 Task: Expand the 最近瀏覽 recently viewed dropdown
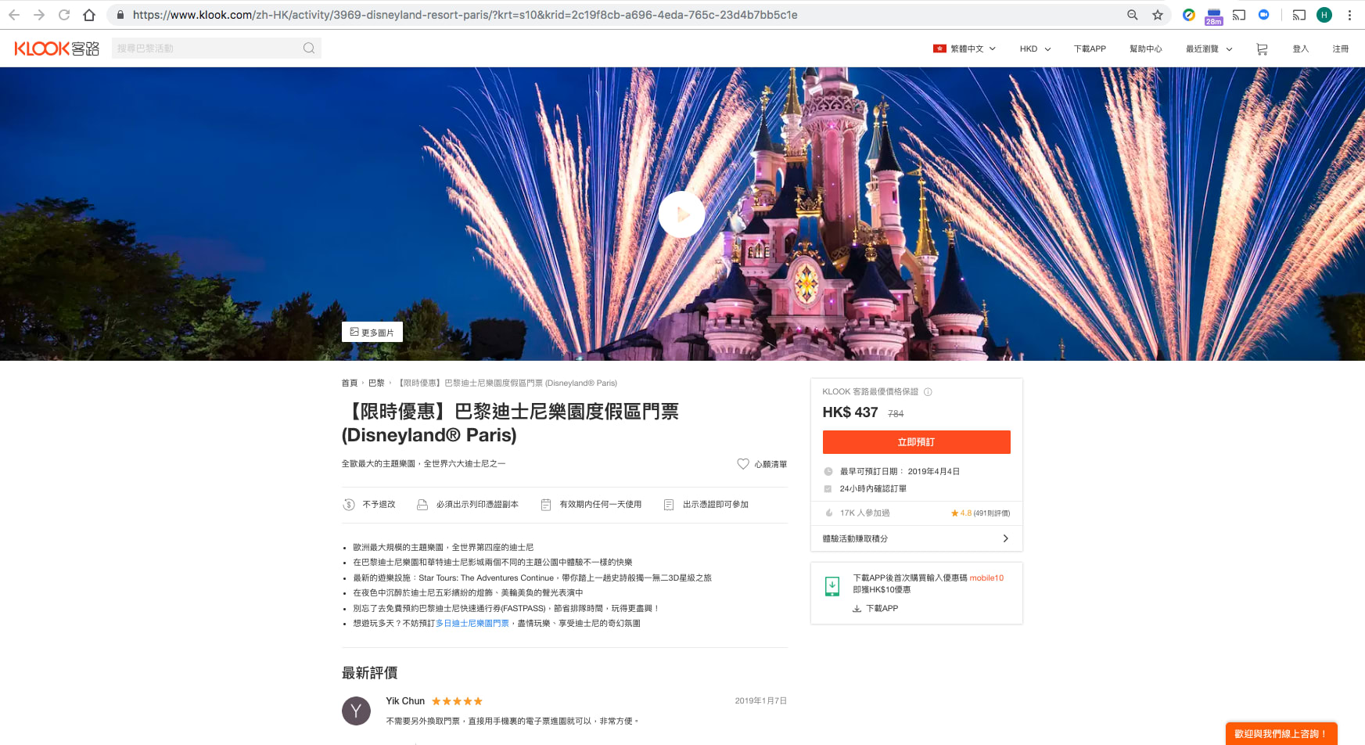pos(1209,49)
